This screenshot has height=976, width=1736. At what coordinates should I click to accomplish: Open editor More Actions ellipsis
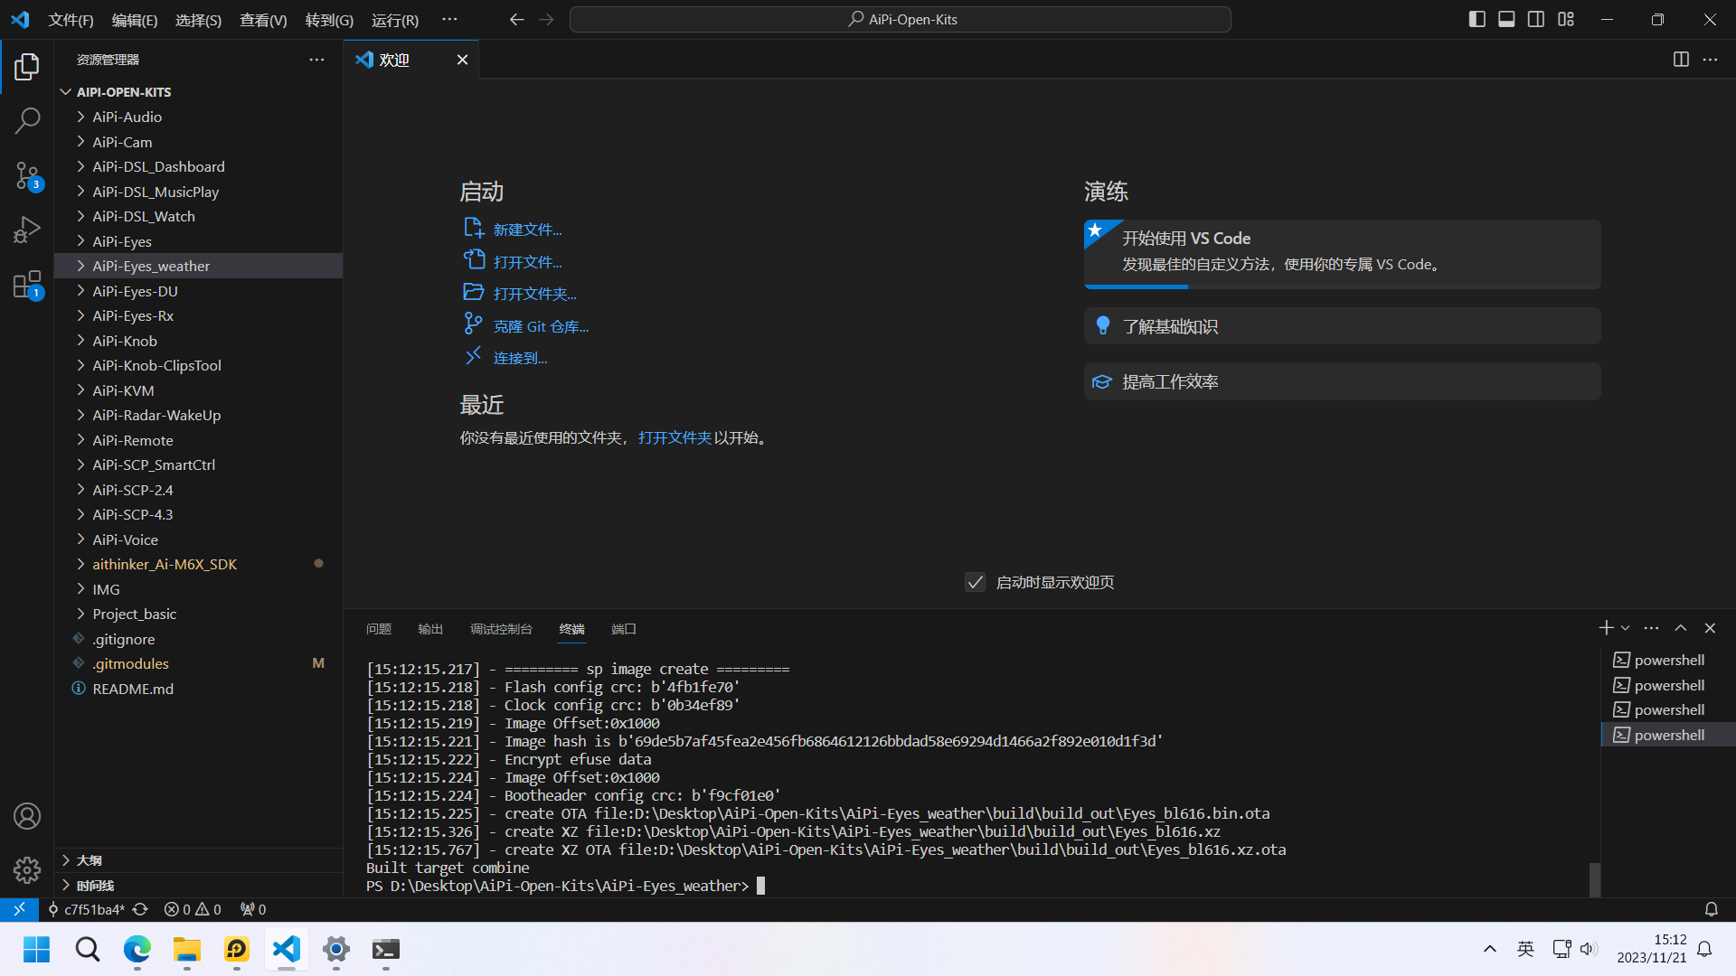(x=1710, y=60)
